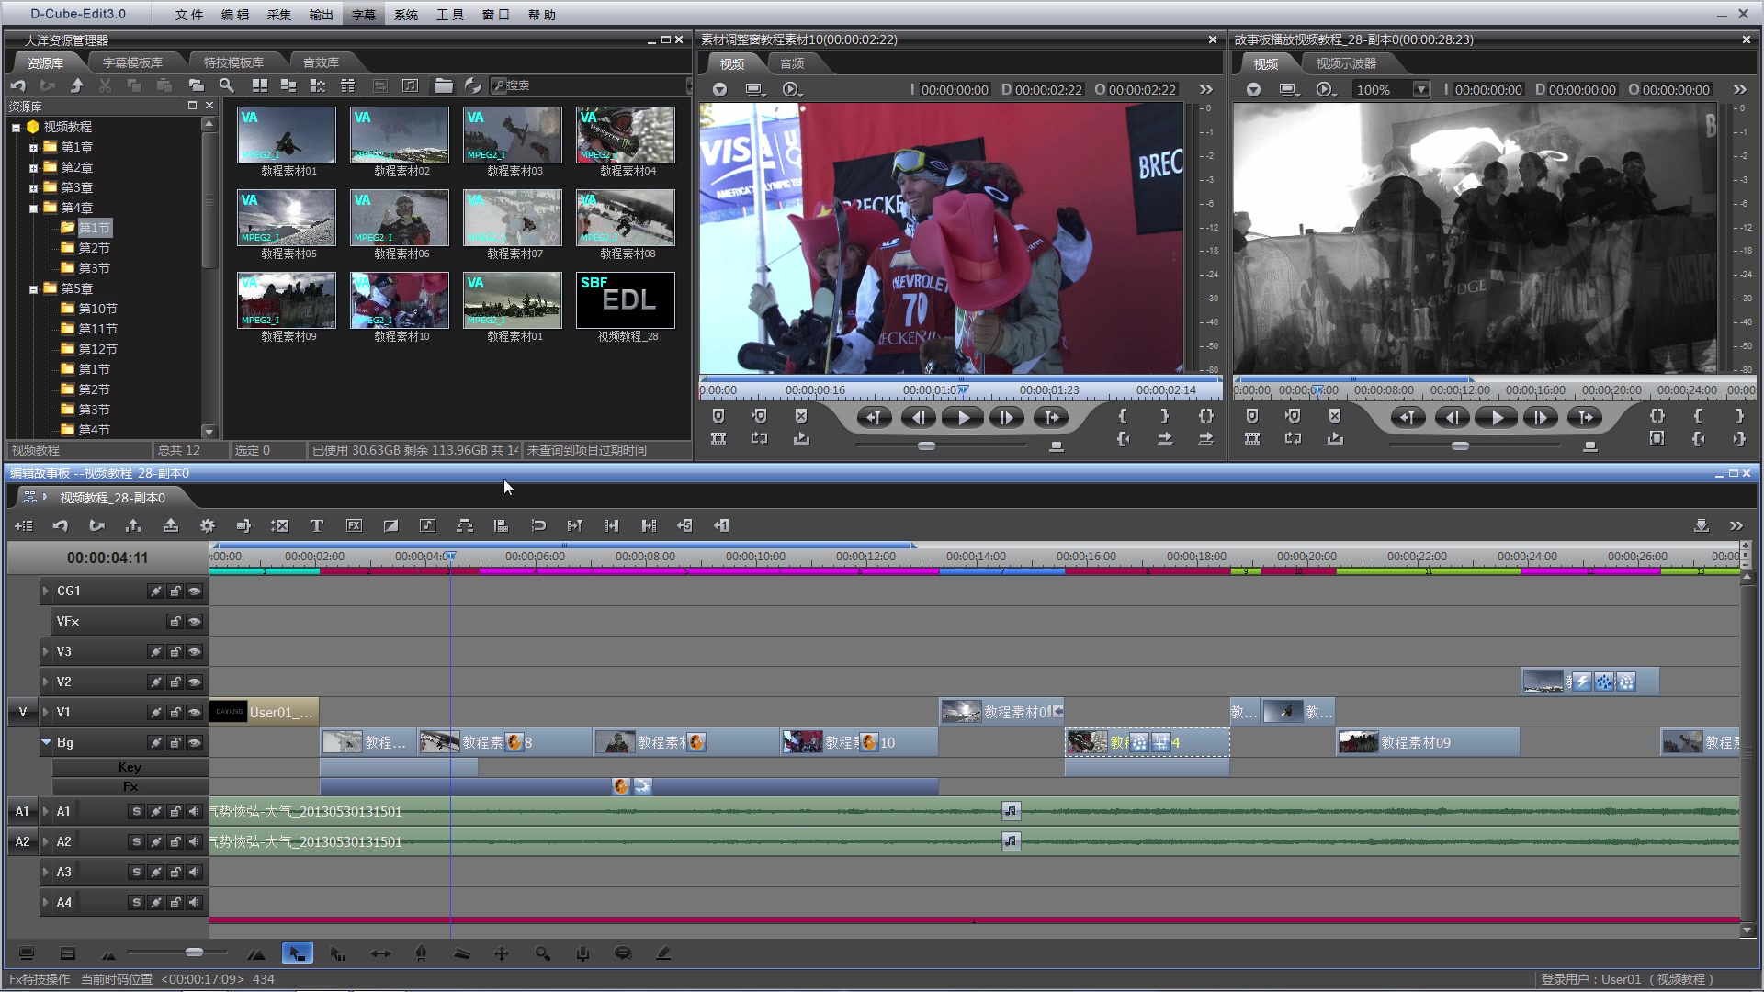Click the microphone voice-over tool
1764x992 pixels.
[582, 953]
